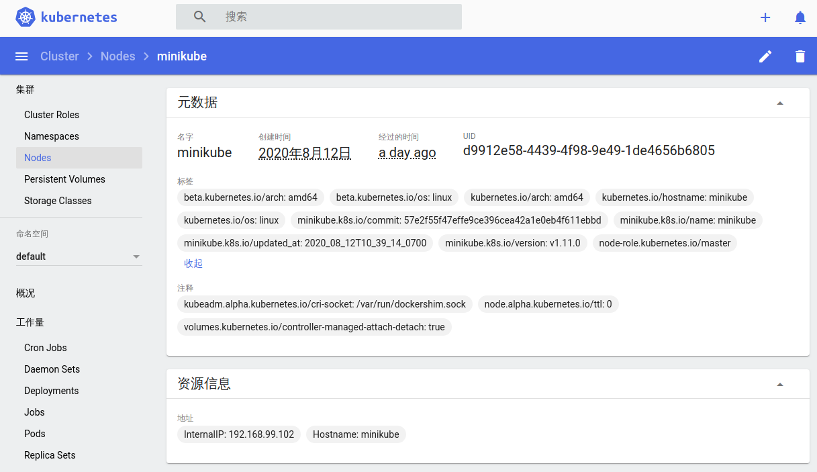817x472 pixels.
Task: Click the 工作量 sidebar heading
Action: coord(30,322)
